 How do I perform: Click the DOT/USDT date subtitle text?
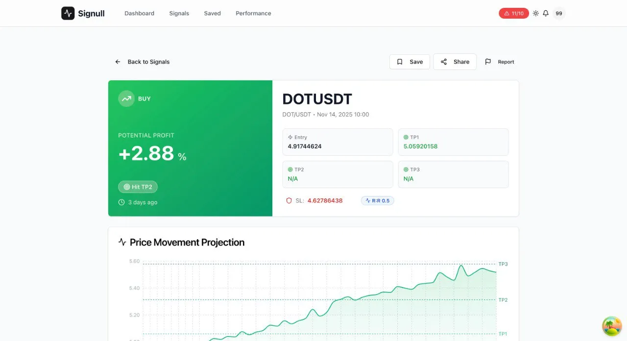click(326, 115)
